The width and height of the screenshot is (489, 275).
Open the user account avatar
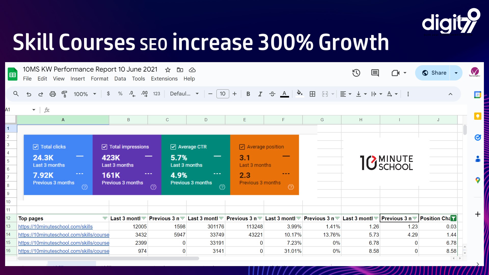475,72
